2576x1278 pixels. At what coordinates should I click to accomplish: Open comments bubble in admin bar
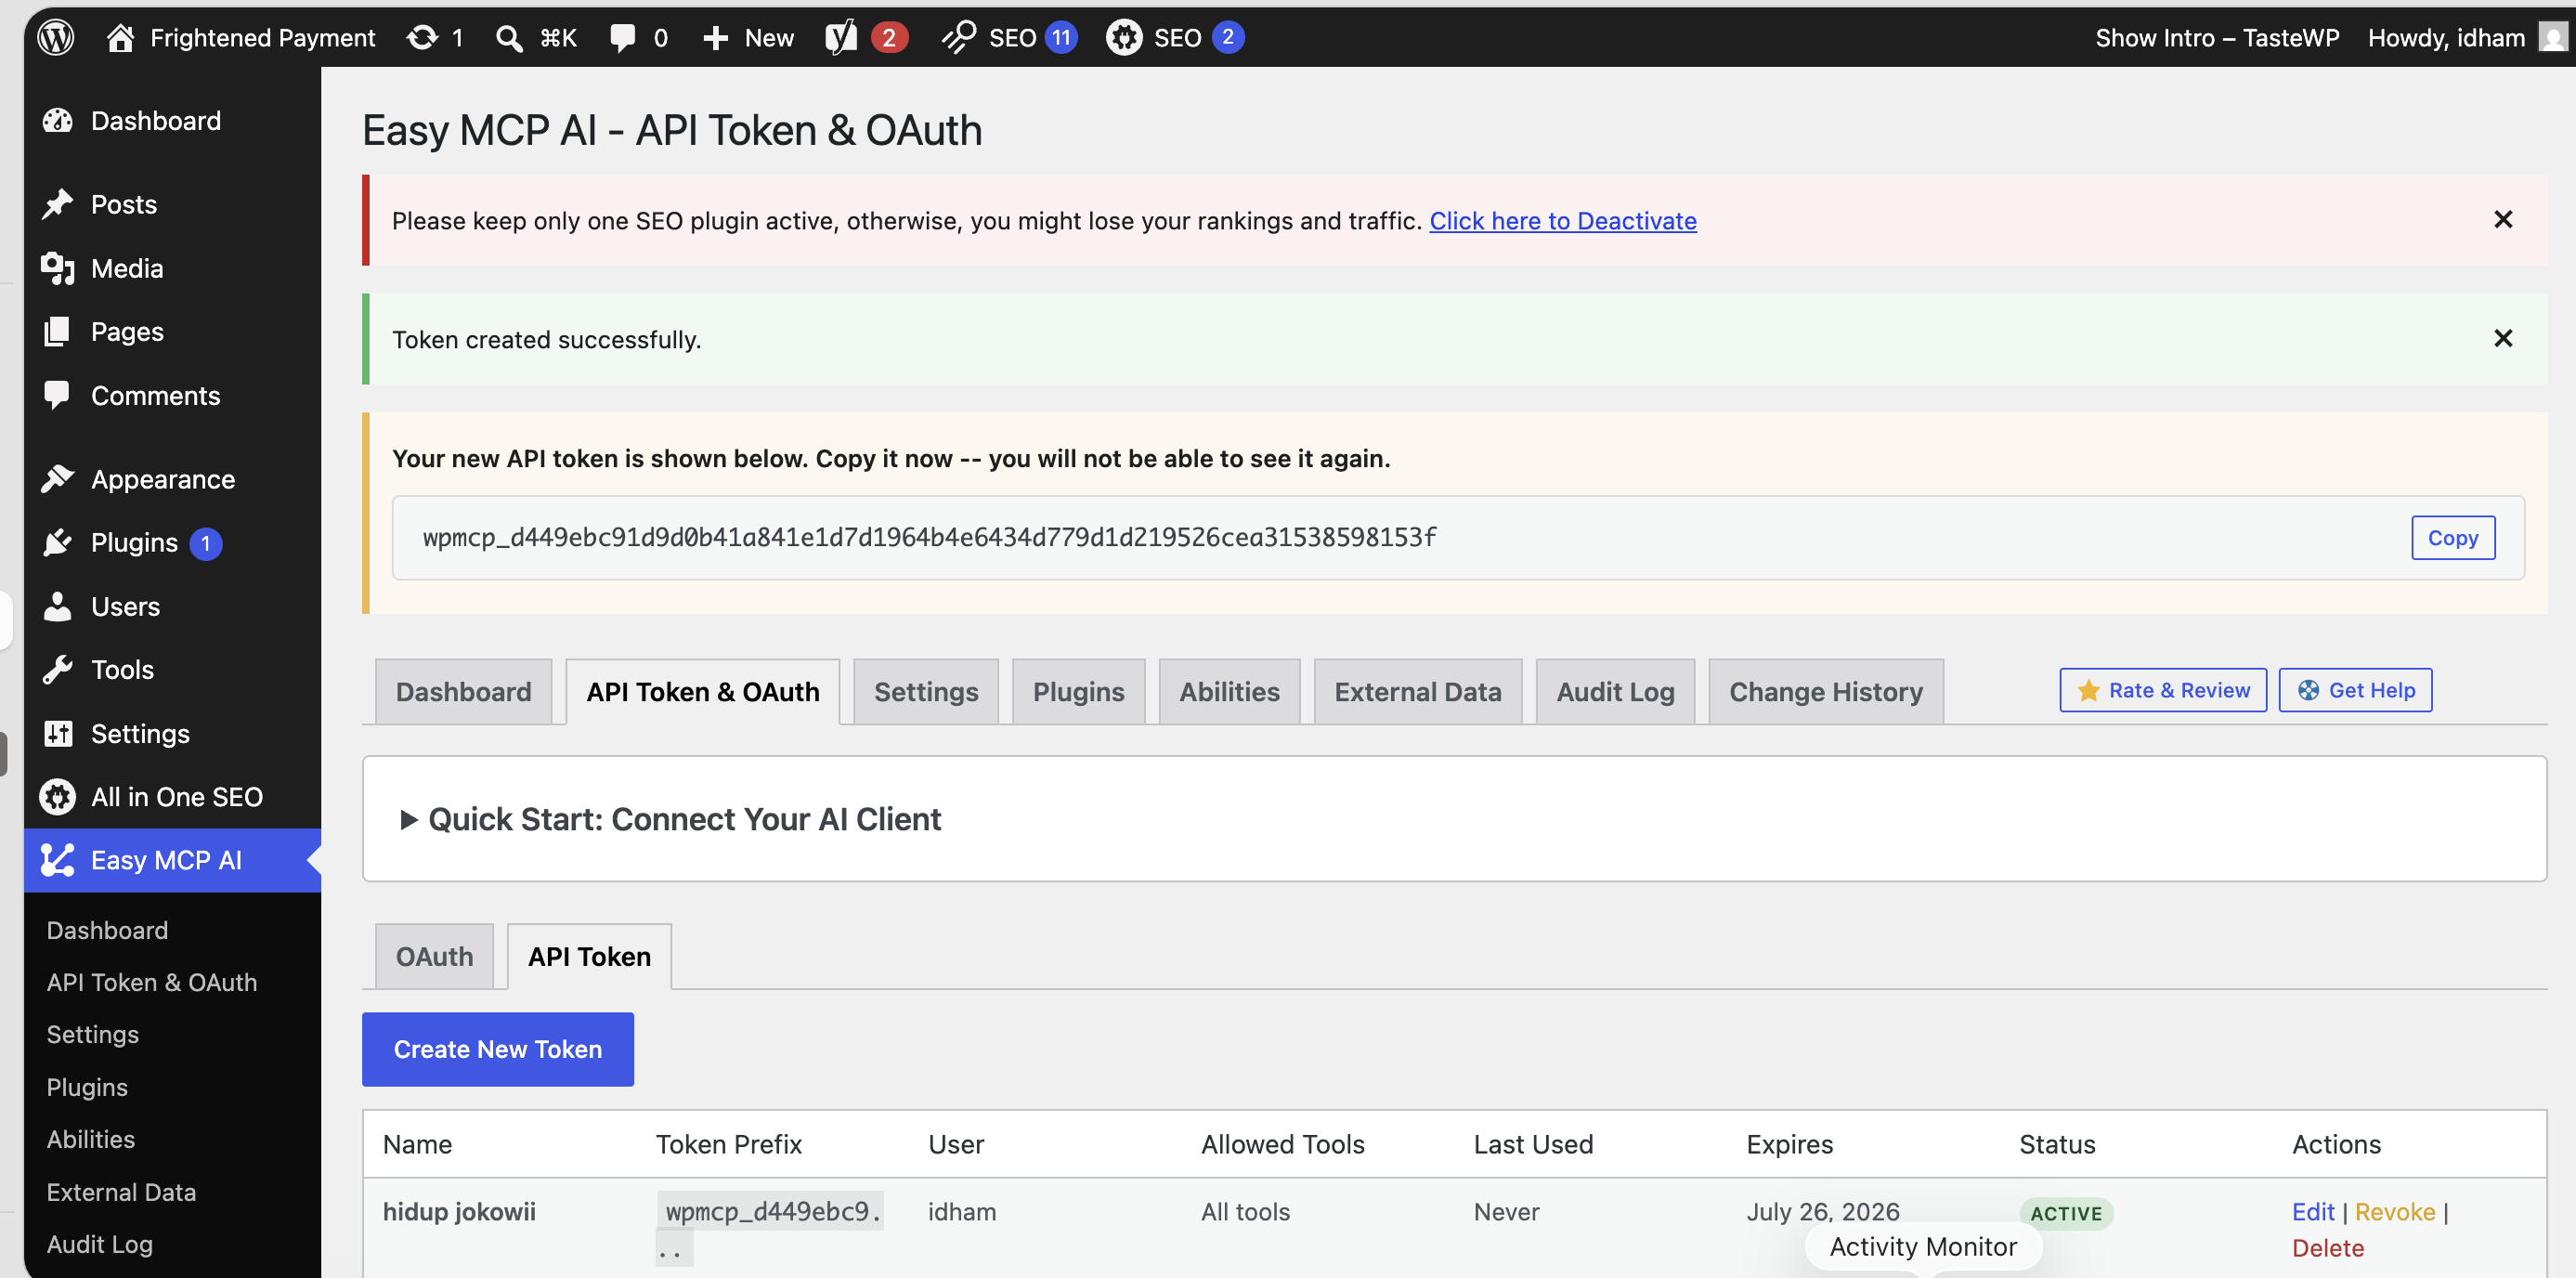[x=622, y=38]
